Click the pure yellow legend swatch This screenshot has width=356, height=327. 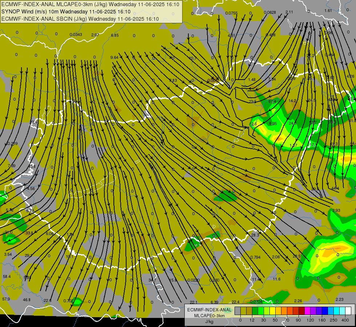click(273, 311)
